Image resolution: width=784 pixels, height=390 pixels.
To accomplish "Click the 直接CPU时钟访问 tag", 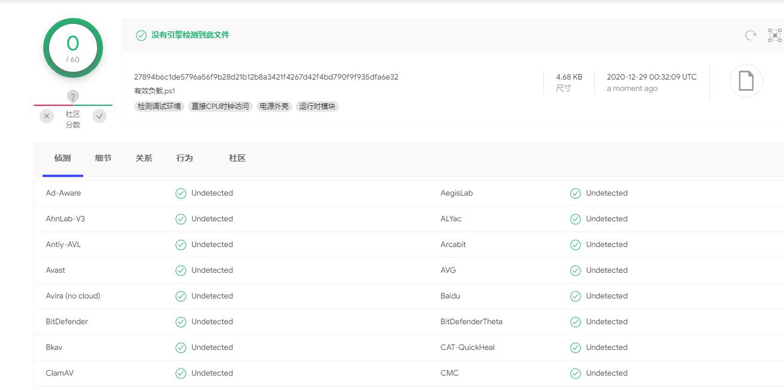I will coord(220,106).
